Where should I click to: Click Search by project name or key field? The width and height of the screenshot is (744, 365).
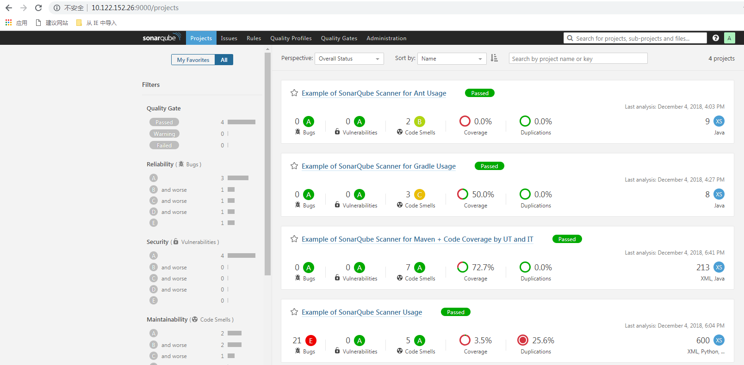tap(578, 58)
